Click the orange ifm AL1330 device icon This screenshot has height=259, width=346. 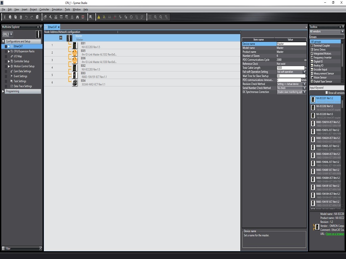click(75, 60)
